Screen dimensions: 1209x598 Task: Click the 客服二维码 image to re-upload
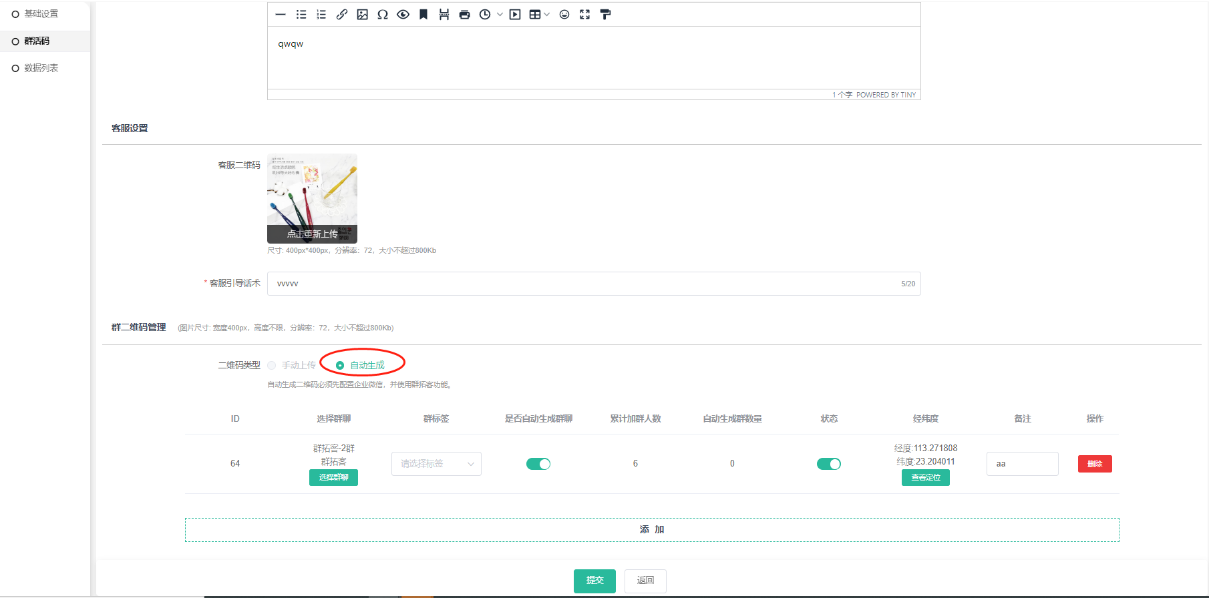click(x=312, y=198)
